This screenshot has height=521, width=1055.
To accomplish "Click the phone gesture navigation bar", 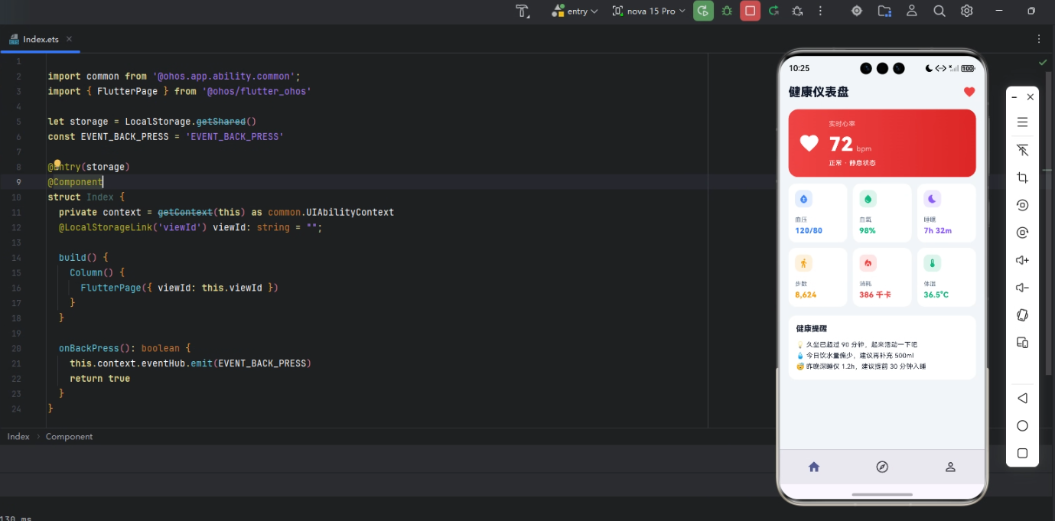I will coord(882,494).
